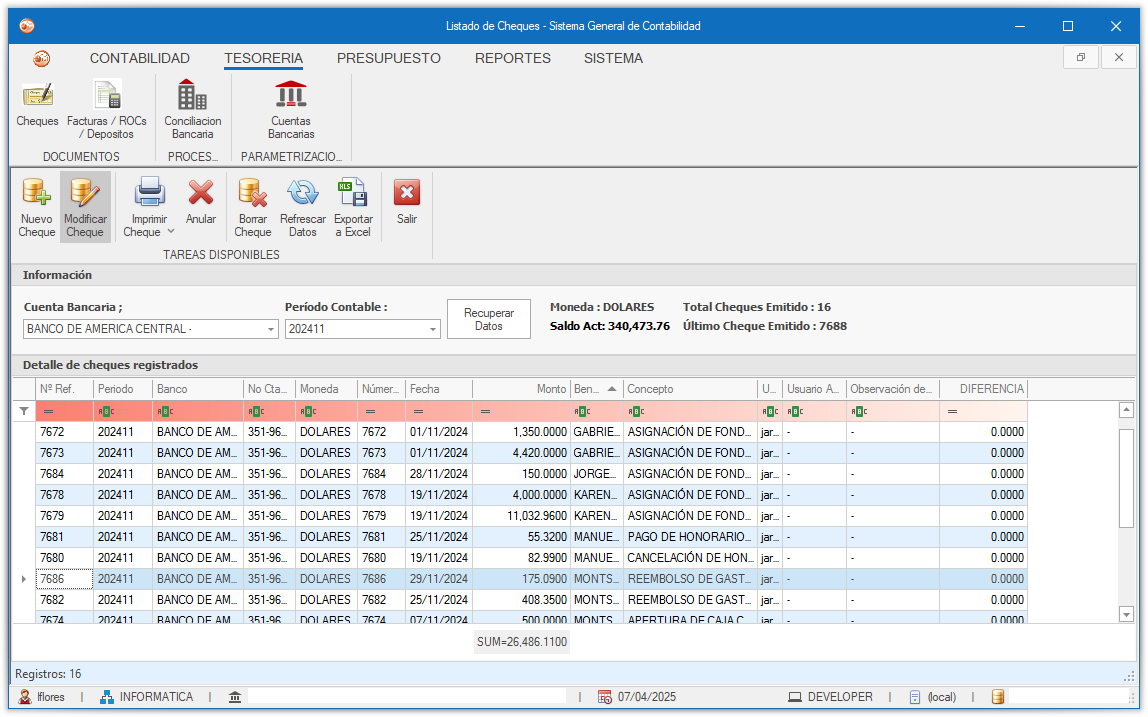
Task: Select fecha cell 28/11/2024
Action: tap(439, 474)
